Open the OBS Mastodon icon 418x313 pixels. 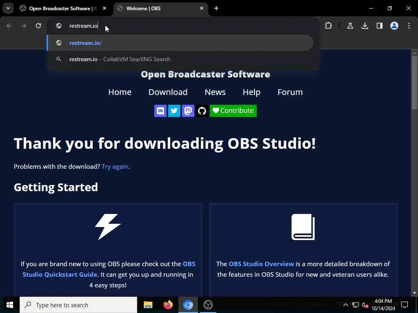click(188, 111)
